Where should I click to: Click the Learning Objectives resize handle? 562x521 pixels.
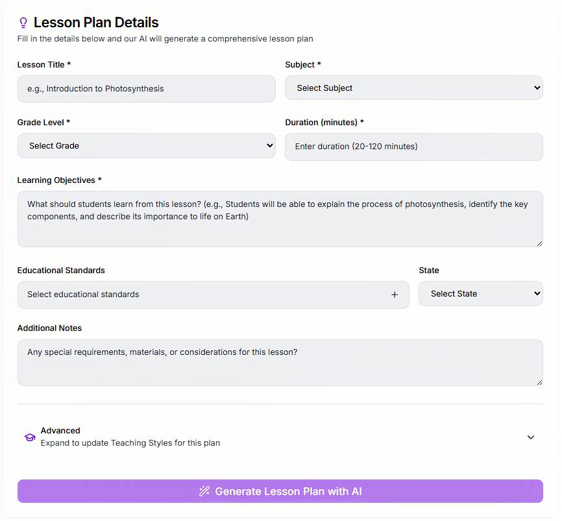[x=539, y=243]
